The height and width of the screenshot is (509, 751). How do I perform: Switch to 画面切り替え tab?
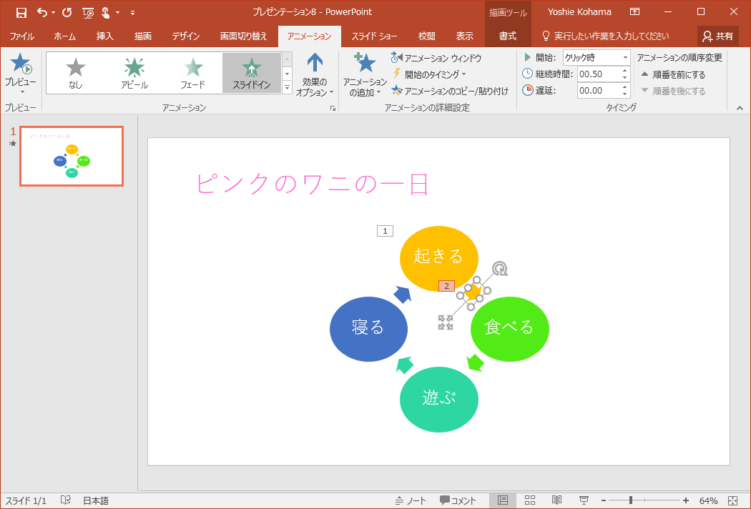pyautogui.click(x=243, y=36)
